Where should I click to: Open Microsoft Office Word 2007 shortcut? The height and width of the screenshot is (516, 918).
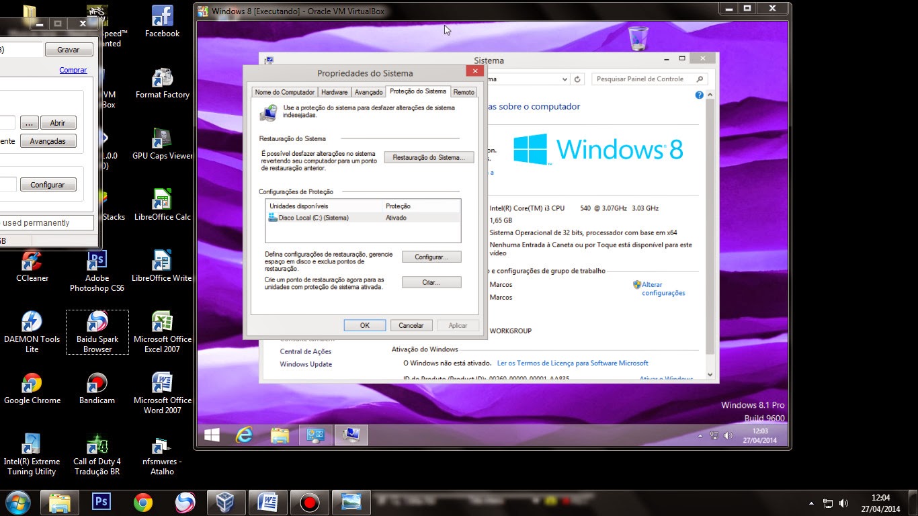162,393
